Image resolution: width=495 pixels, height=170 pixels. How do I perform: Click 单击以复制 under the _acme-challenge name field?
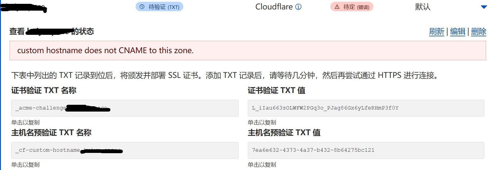click(25, 122)
